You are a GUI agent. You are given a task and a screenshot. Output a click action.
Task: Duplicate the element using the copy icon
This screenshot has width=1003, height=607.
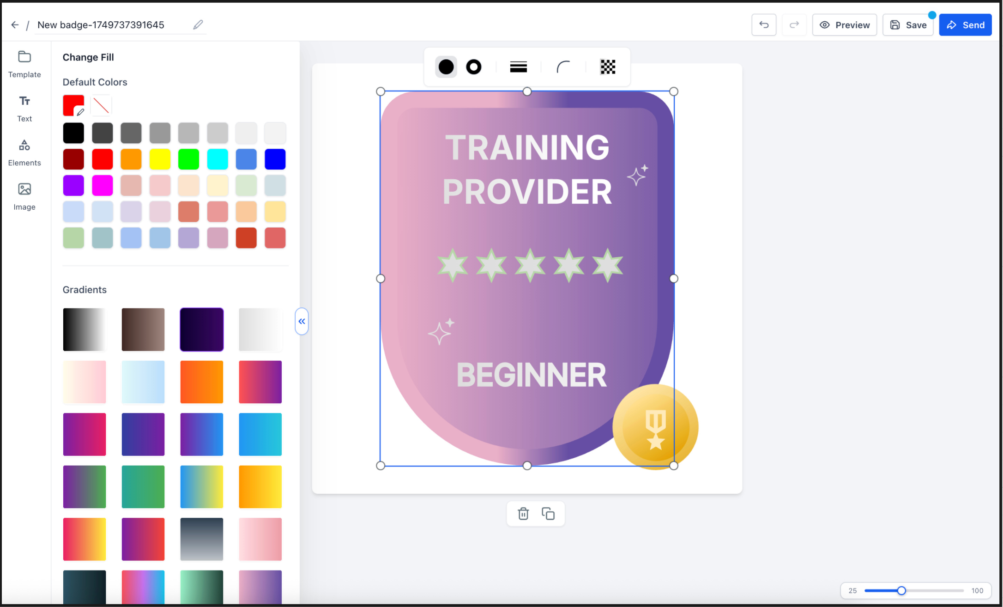(x=548, y=513)
